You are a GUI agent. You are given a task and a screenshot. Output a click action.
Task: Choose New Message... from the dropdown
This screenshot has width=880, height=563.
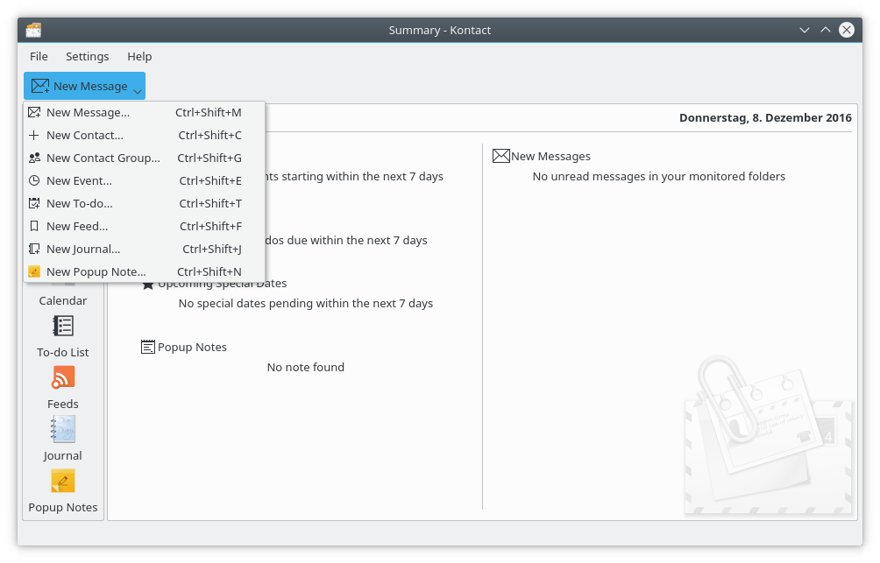(x=88, y=112)
